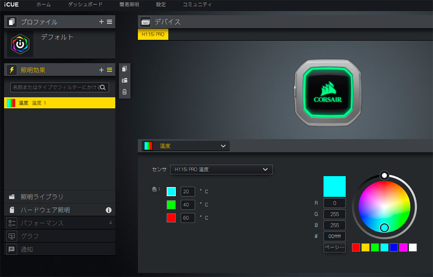The width and height of the screenshot is (433, 277).
Task: Click the R value field
Action: pos(335,203)
